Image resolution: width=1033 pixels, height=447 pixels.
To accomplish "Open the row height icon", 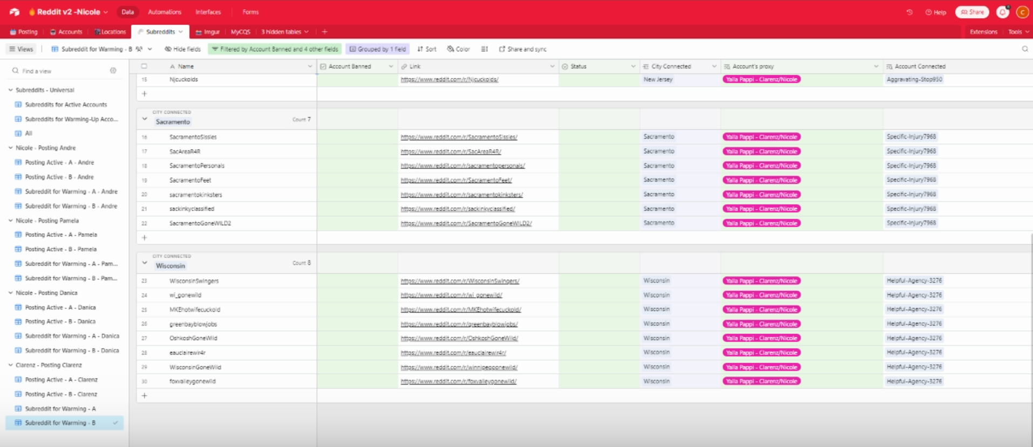I will (485, 49).
